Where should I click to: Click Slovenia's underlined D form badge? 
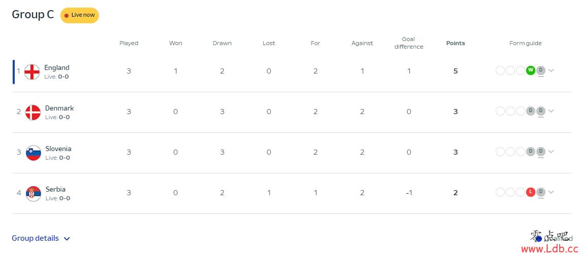[540, 151]
